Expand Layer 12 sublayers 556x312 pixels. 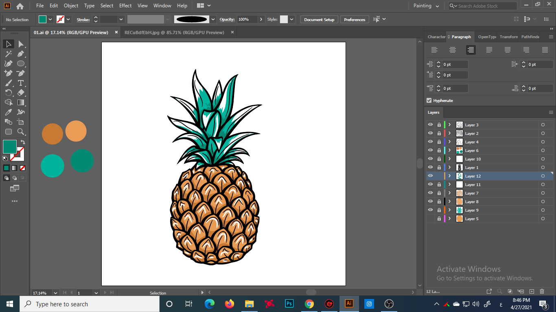tap(450, 176)
